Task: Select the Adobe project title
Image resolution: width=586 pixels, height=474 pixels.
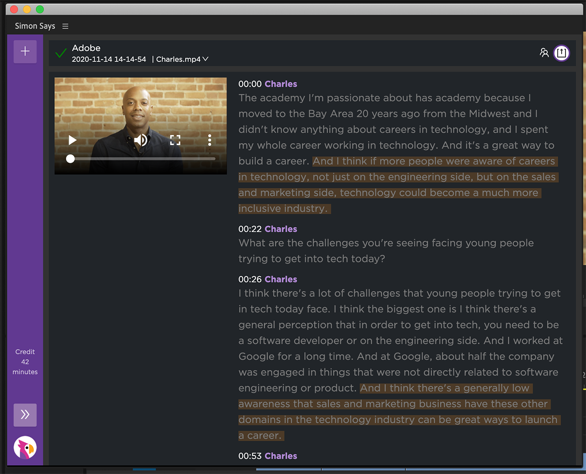Action: (x=86, y=48)
